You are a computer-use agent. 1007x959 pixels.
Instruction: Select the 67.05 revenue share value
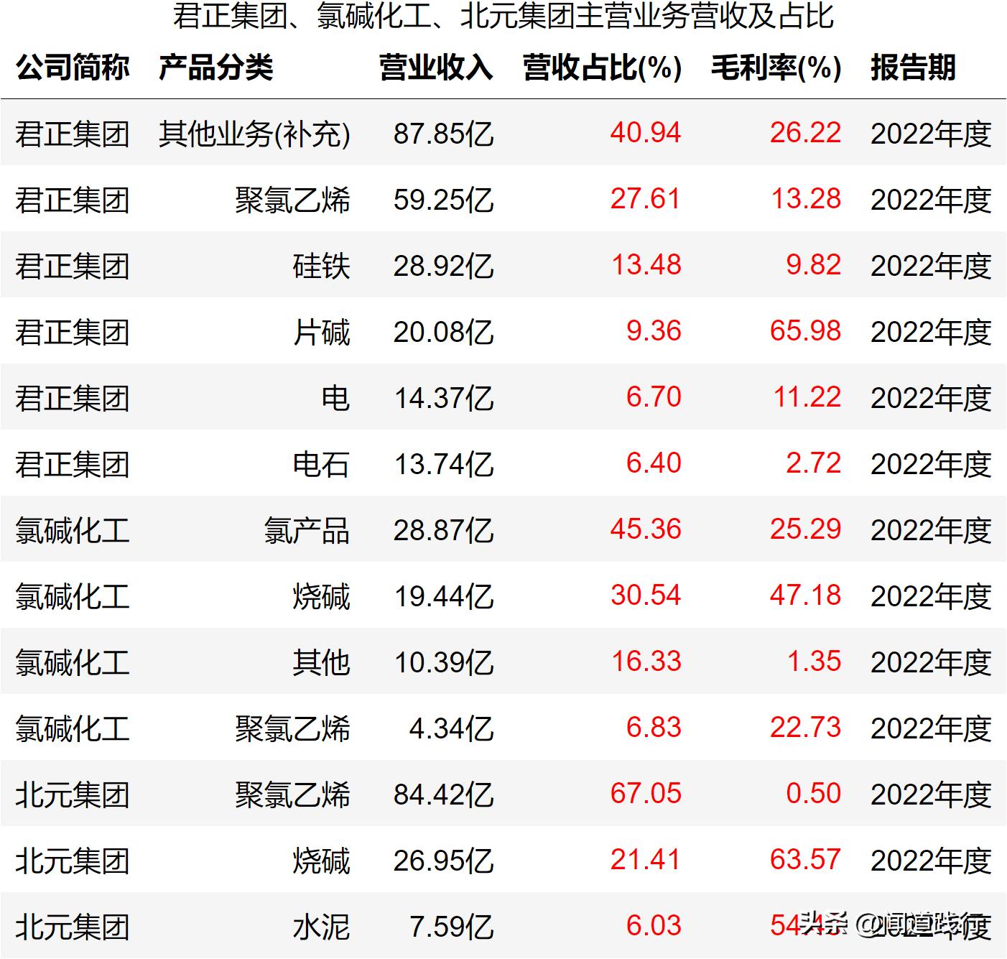click(x=646, y=794)
